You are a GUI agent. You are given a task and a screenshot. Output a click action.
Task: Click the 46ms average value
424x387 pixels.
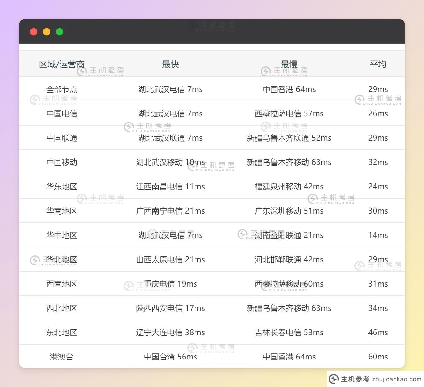(378, 332)
